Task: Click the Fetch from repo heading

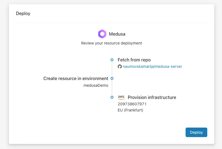Action: (134, 60)
